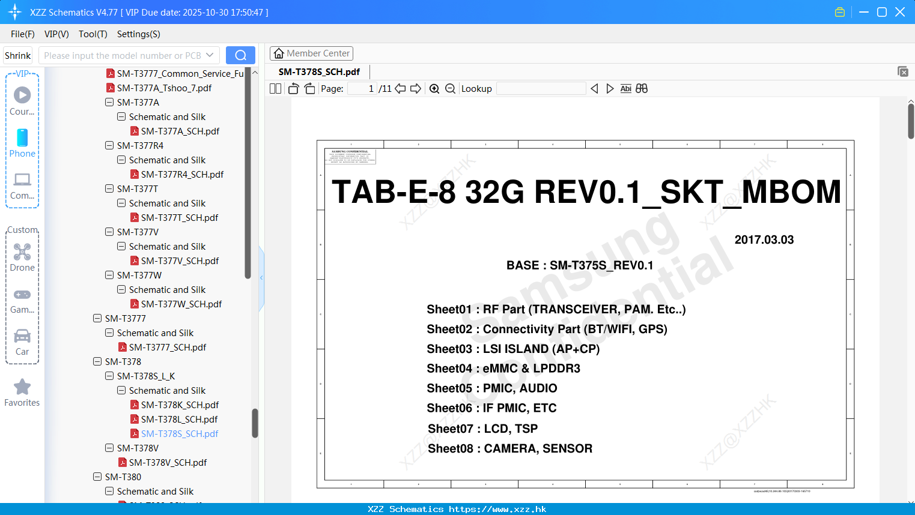Select SM-T378S_SCH.pdf in the tree
Screen dimensions: 915x515
tap(180, 433)
